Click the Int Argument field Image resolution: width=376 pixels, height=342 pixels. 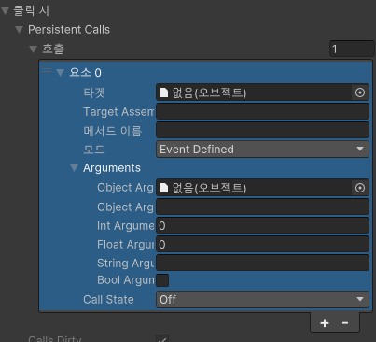(x=262, y=225)
